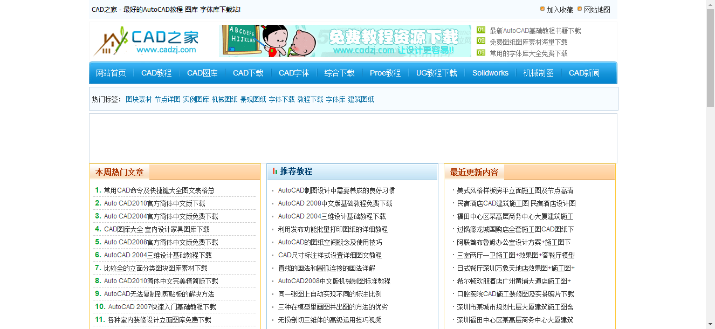Image resolution: width=715 pixels, height=329 pixels.
Task: Open 综合下载 in the navigation bar
Action: (x=339, y=73)
